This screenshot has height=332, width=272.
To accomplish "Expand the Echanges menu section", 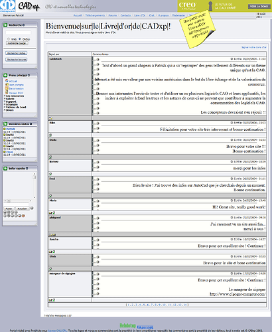I will (11, 104).
